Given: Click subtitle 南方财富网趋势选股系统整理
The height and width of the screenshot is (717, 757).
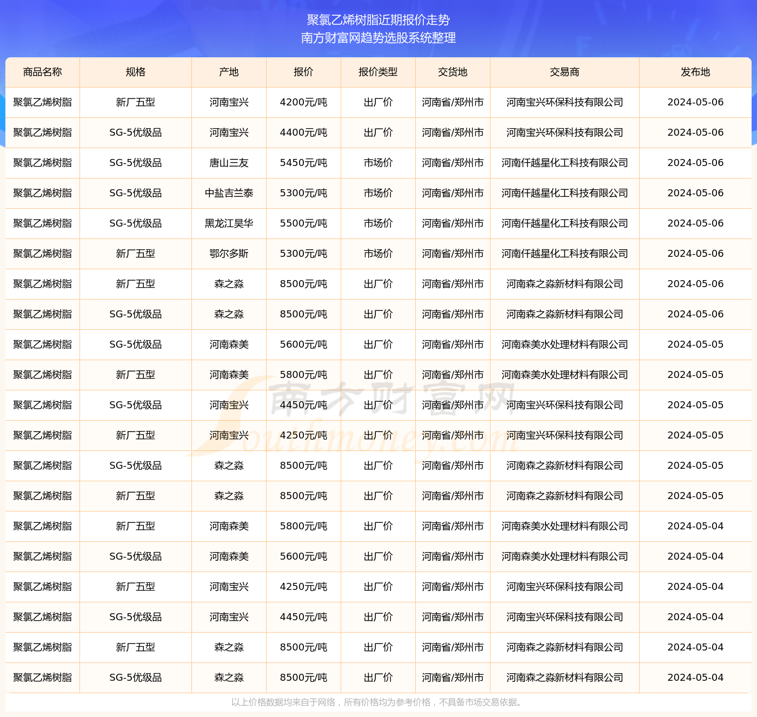Looking at the screenshot, I should tap(378, 38).
